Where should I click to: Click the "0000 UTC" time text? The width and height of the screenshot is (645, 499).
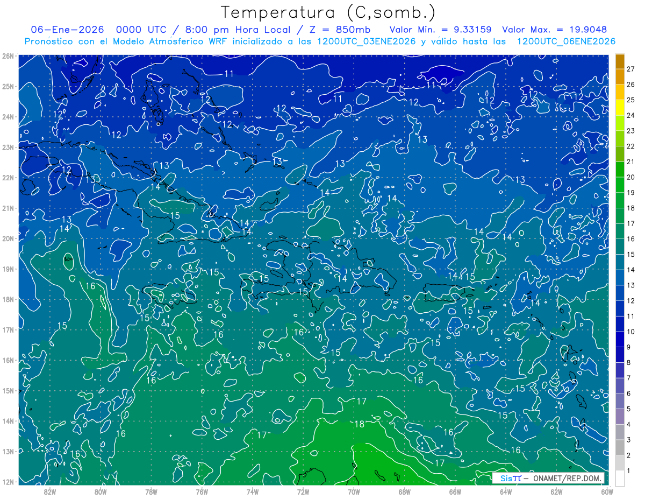coord(141,30)
